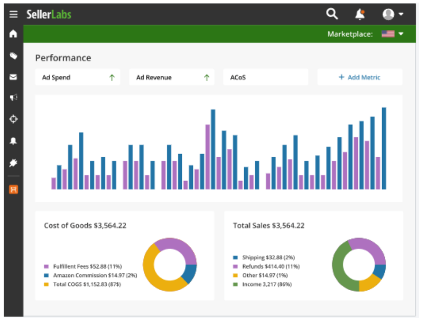Click the Amazon Commission blue legend swatch
The width and height of the screenshot is (426, 324).
(x=47, y=275)
